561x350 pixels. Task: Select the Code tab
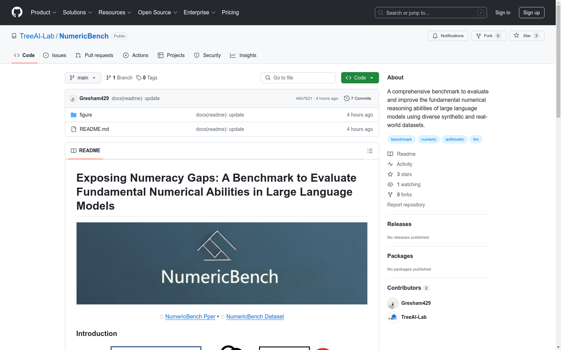click(25, 55)
